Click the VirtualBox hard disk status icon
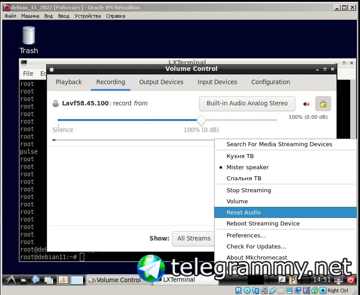This screenshot has width=360, height=295. click(239, 291)
